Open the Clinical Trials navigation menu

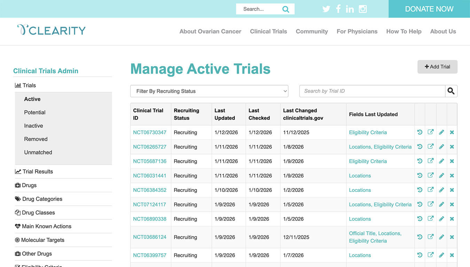tap(268, 31)
